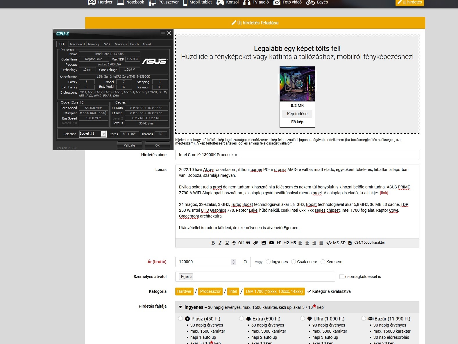The image size is (458, 344).
Task: Adjust price using the stepper arrows
Action: (234, 262)
